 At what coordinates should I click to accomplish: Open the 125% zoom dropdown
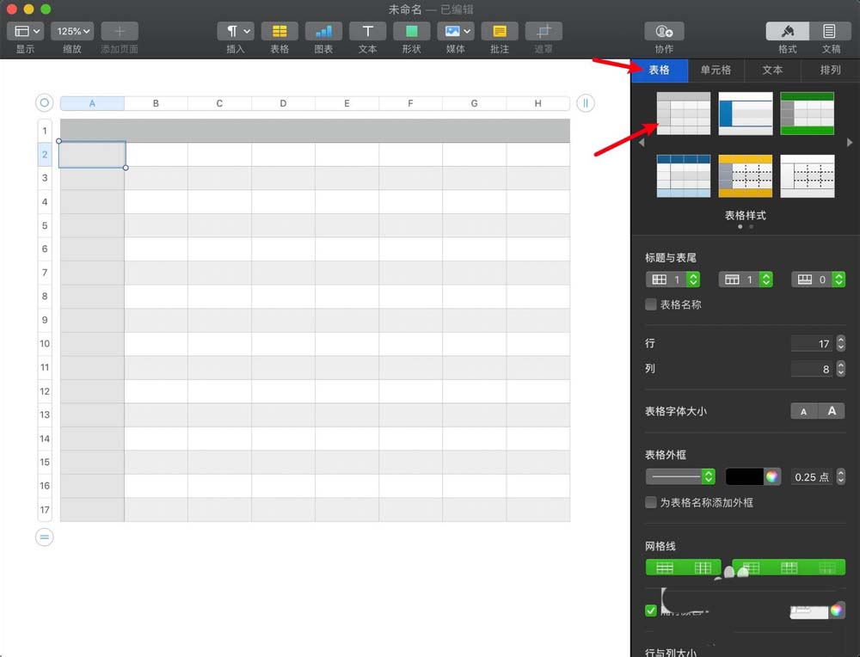point(72,31)
